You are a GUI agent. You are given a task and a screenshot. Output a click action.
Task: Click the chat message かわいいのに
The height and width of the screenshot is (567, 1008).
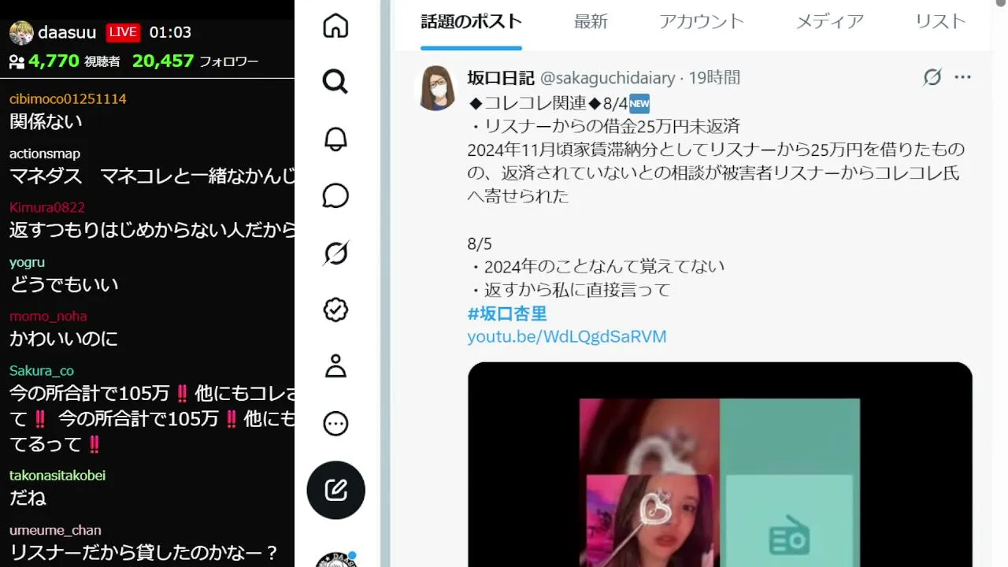click(x=64, y=339)
